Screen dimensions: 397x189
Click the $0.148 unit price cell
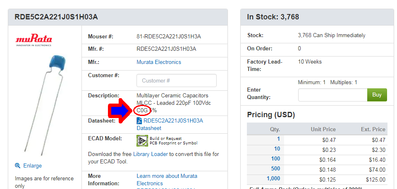pyautogui.click(x=328, y=170)
